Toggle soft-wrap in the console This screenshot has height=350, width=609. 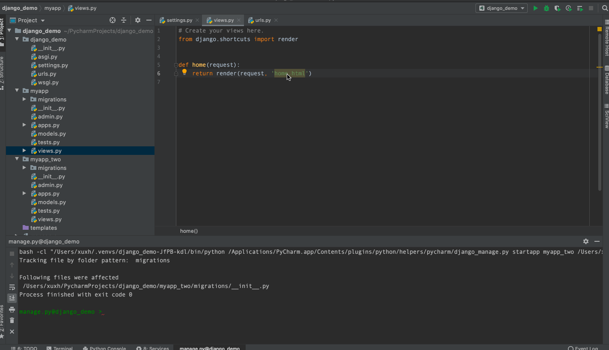click(12, 287)
